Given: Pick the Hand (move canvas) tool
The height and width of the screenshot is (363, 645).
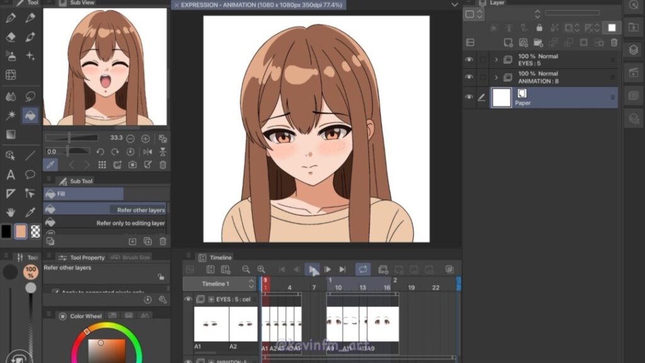Looking at the screenshot, I should tap(11, 212).
